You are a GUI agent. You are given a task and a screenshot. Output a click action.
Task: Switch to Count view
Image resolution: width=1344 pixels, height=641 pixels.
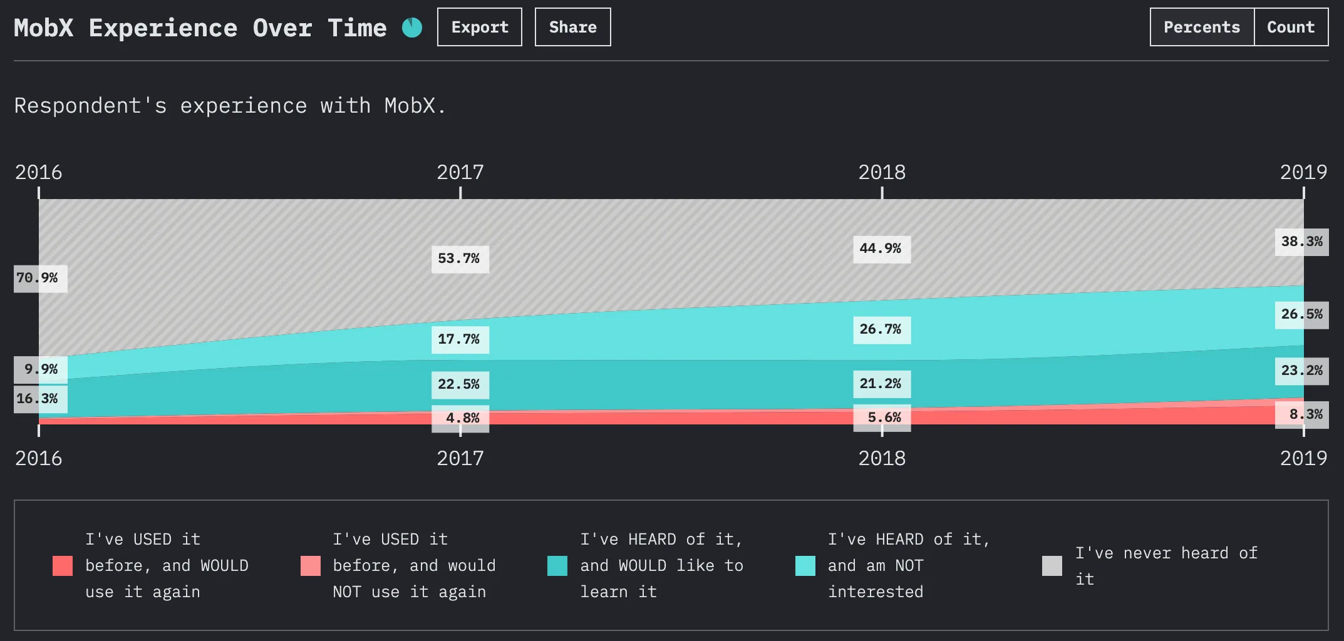click(1291, 27)
